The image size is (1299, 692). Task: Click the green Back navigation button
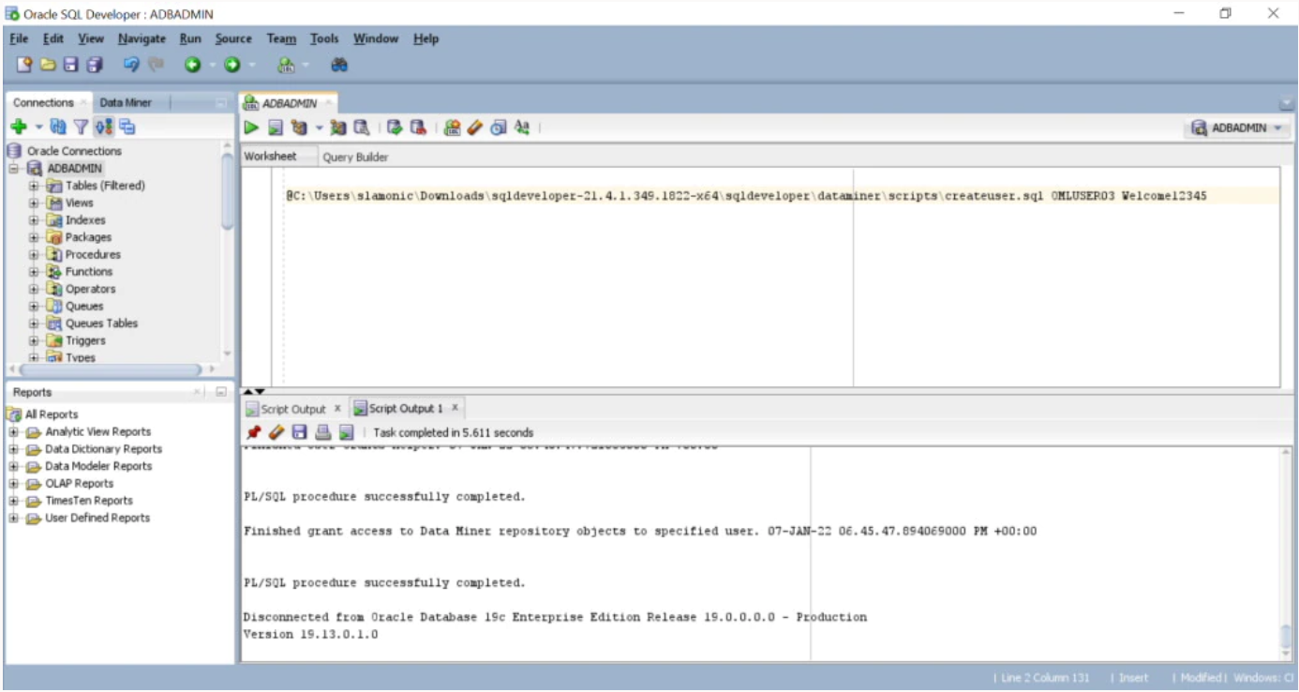click(x=192, y=65)
